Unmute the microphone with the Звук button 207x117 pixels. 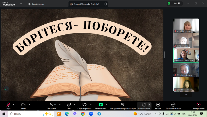click(x=8, y=106)
